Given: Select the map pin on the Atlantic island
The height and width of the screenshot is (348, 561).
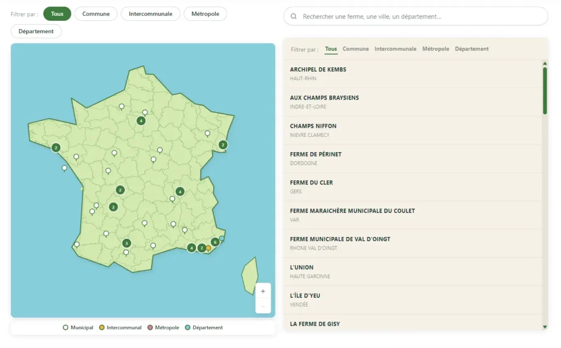Looking at the screenshot, I should tap(65, 168).
